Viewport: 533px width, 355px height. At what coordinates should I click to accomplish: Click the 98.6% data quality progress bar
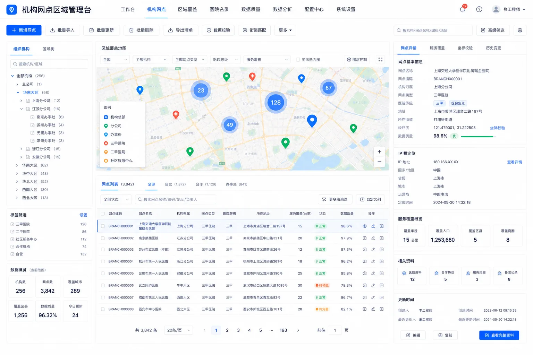tap(478, 136)
